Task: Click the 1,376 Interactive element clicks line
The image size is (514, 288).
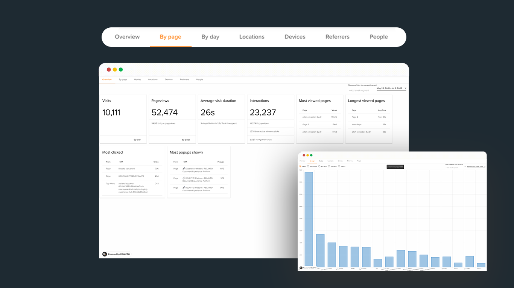Action: coord(264,131)
